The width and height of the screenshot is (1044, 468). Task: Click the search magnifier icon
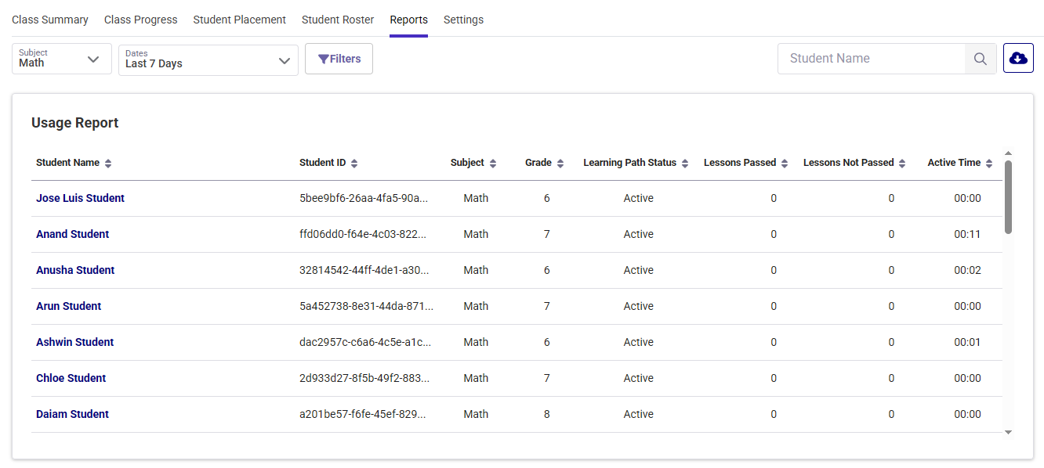pos(980,59)
